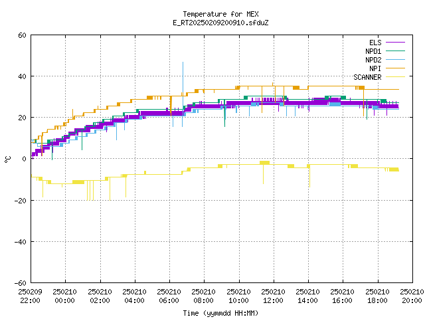Screen dimensions: 425x319
Task: Click the y-axis label -60
Action: click(x=21, y=283)
